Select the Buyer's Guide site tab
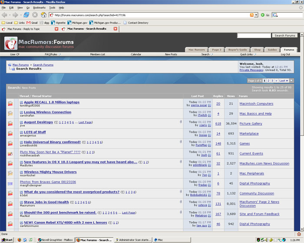304x243 pixels. 238,49
